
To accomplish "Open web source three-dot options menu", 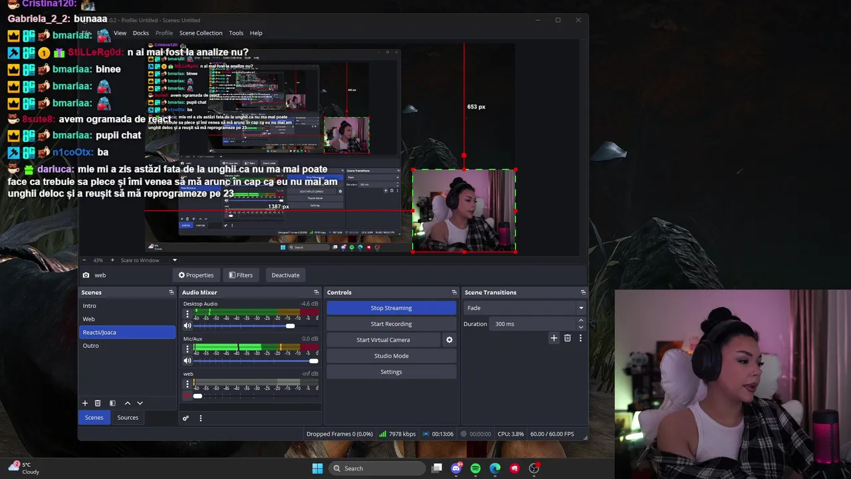I will tap(187, 384).
